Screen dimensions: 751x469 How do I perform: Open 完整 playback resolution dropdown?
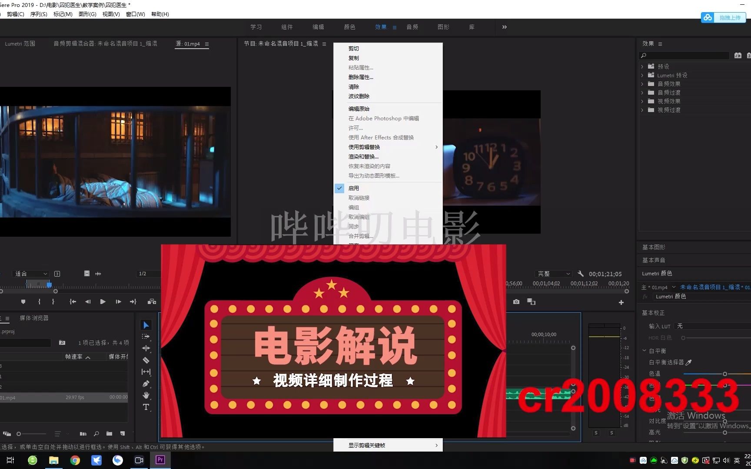click(553, 274)
